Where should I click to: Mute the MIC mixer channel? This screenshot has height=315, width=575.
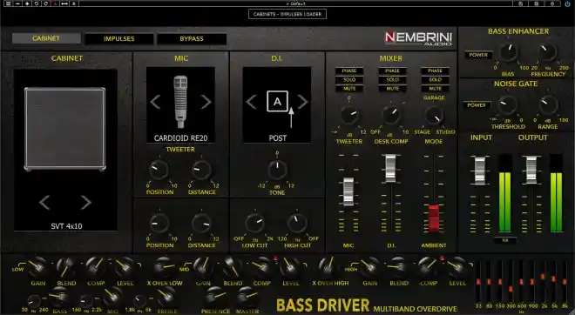(x=349, y=89)
